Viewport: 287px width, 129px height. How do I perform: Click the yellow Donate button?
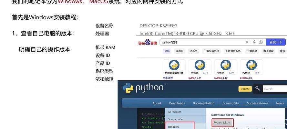pyautogui.click(x=245, y=89)
